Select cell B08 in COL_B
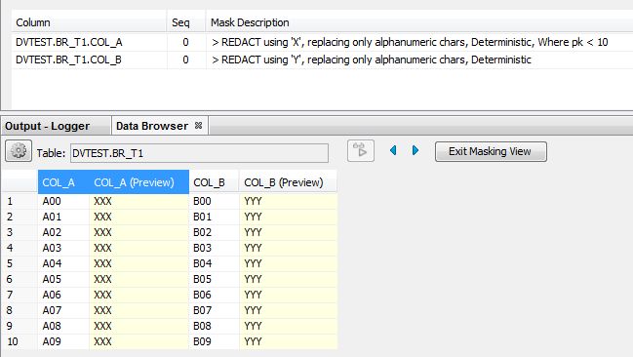The height and width of the screenshot is (357, 633). [214, 326]
